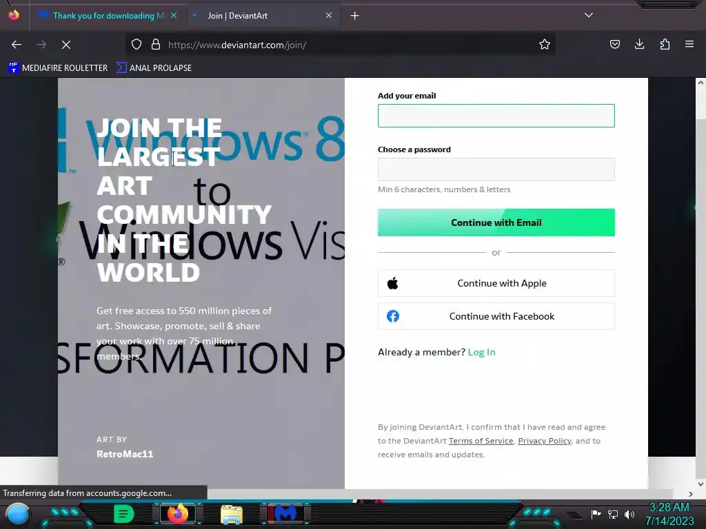Open tracking protection shield icon
This screenshot has height=529, width=706.
point(137,44)
